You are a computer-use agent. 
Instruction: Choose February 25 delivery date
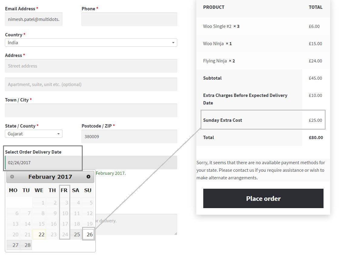click(x=76, y=234)
